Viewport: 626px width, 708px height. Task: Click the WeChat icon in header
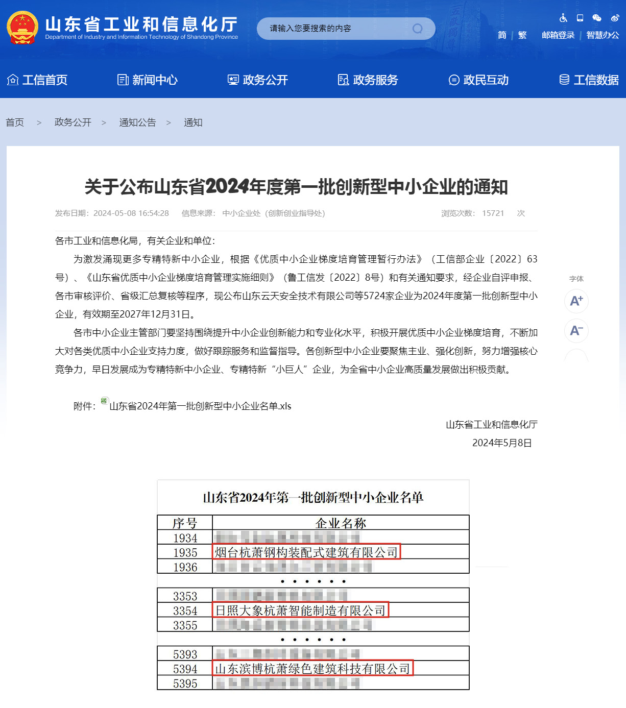pyautogui.click(x=597, y=18)
